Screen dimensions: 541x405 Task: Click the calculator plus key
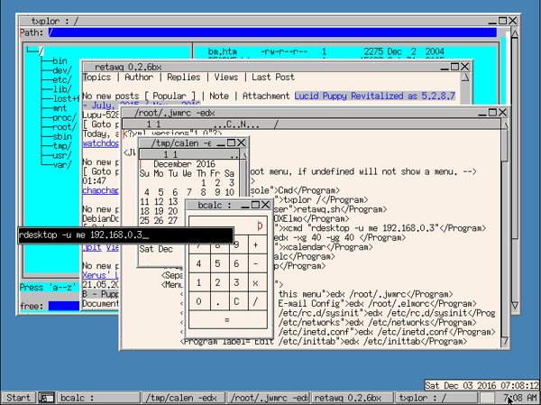[x=256, y=244]
